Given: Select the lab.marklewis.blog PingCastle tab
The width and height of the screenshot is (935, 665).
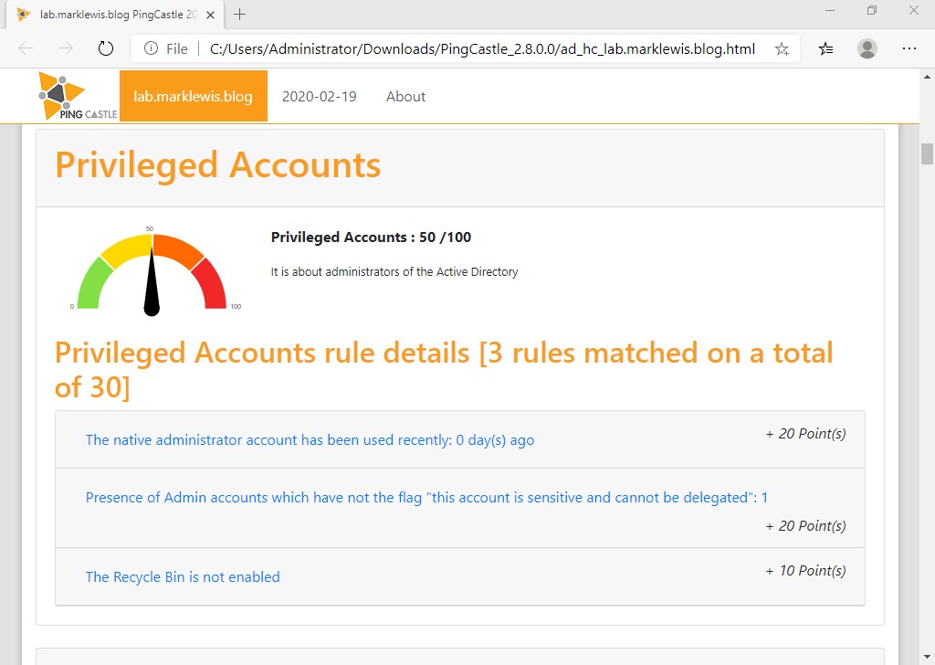Looking at the screenshot, I should tap(110, 15).
